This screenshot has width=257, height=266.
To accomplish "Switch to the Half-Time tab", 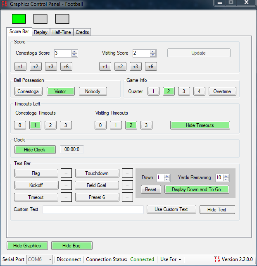I will point(62,32).
